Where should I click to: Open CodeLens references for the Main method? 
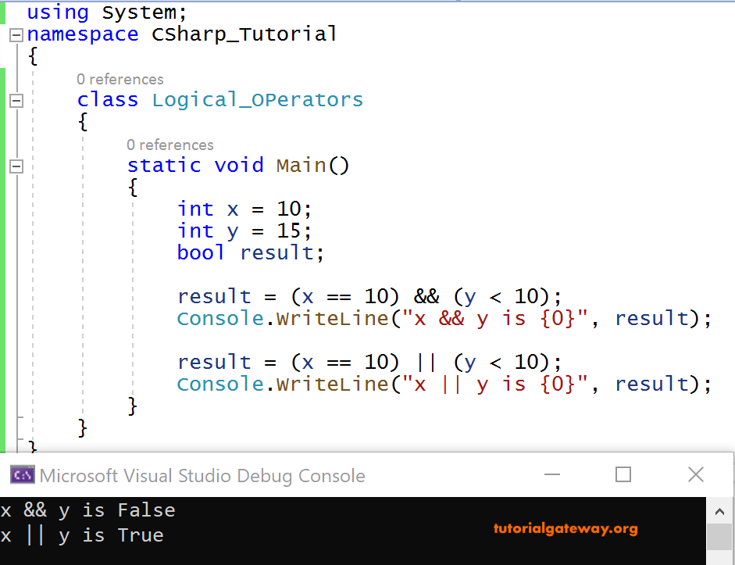pos(170,145)
